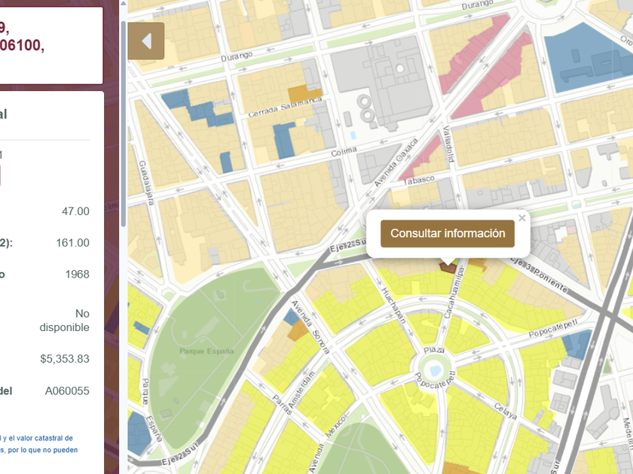Image resolution: width=633 pixels, height=474 pixels.
Task: Click the 1968 value in side panel
Action: pyautogui.click(x=77, y=275)
